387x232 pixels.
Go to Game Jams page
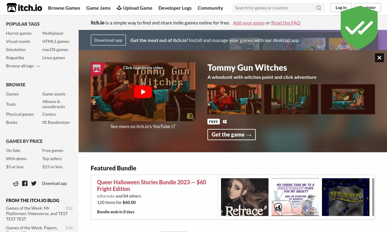[x=98, y=8]
